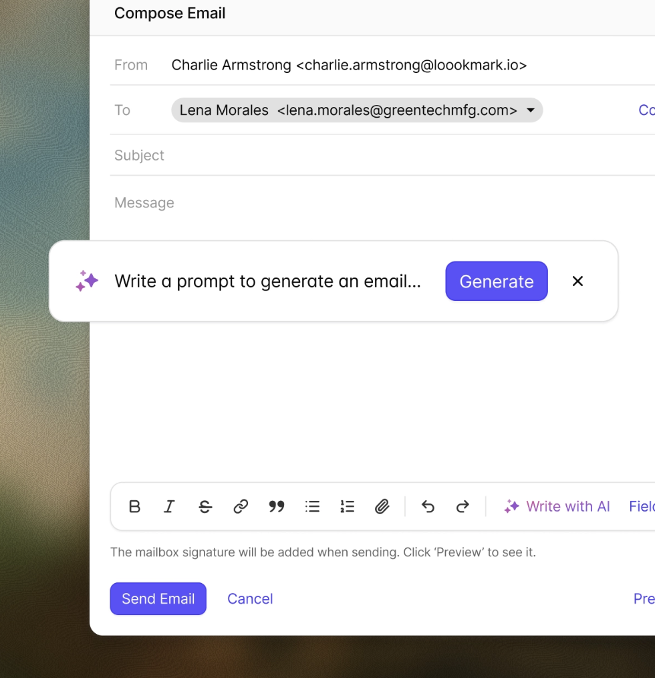
Task: Expand the Lena Morales recipient dropdown
Action: (x=530, y=110)
